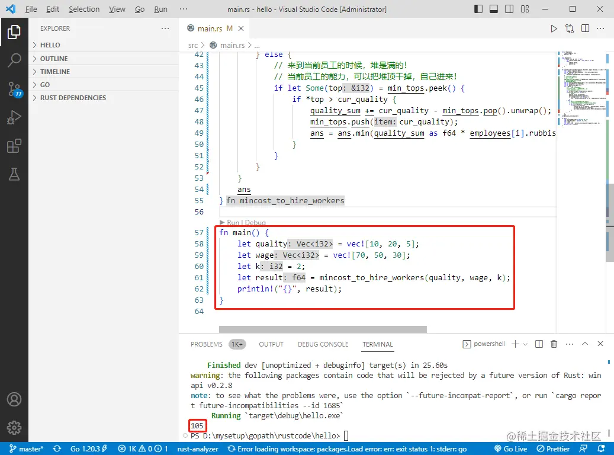The image size is (614, 455).
Task: Open changes compare icon in editor toolbar
Action: click(570, 28)
